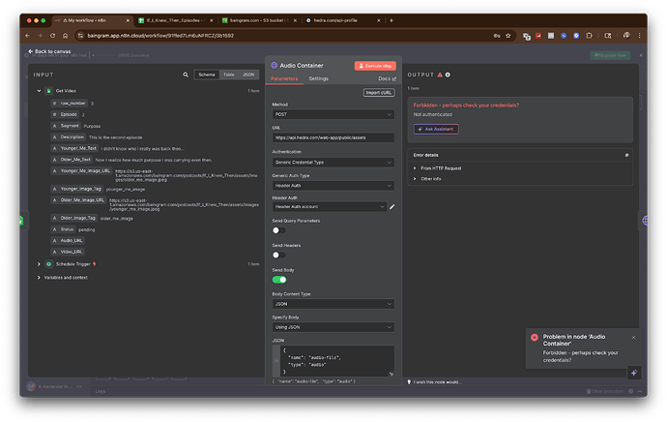
Task: Open the output info circle icon
Action: pyautogui.click(x=448, y=75)
